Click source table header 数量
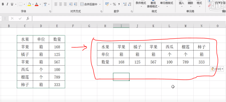226x102 pixels. point(57,39)
